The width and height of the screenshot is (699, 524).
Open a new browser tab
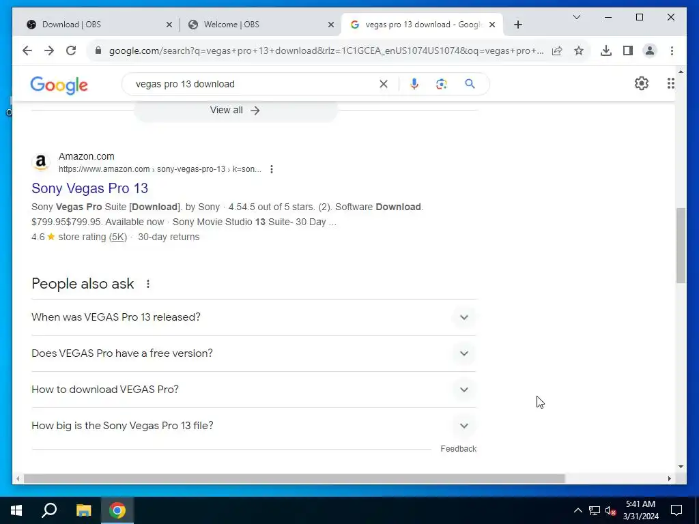(x=517, y=25)
